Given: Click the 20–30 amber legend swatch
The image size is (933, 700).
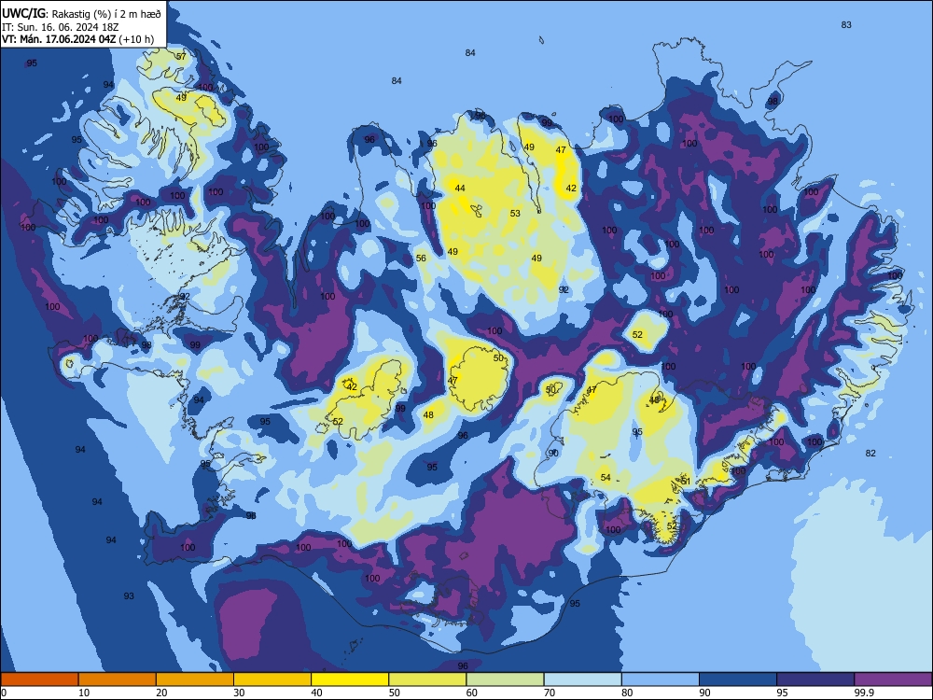Looking at the screenshot, I should (195, 679).
